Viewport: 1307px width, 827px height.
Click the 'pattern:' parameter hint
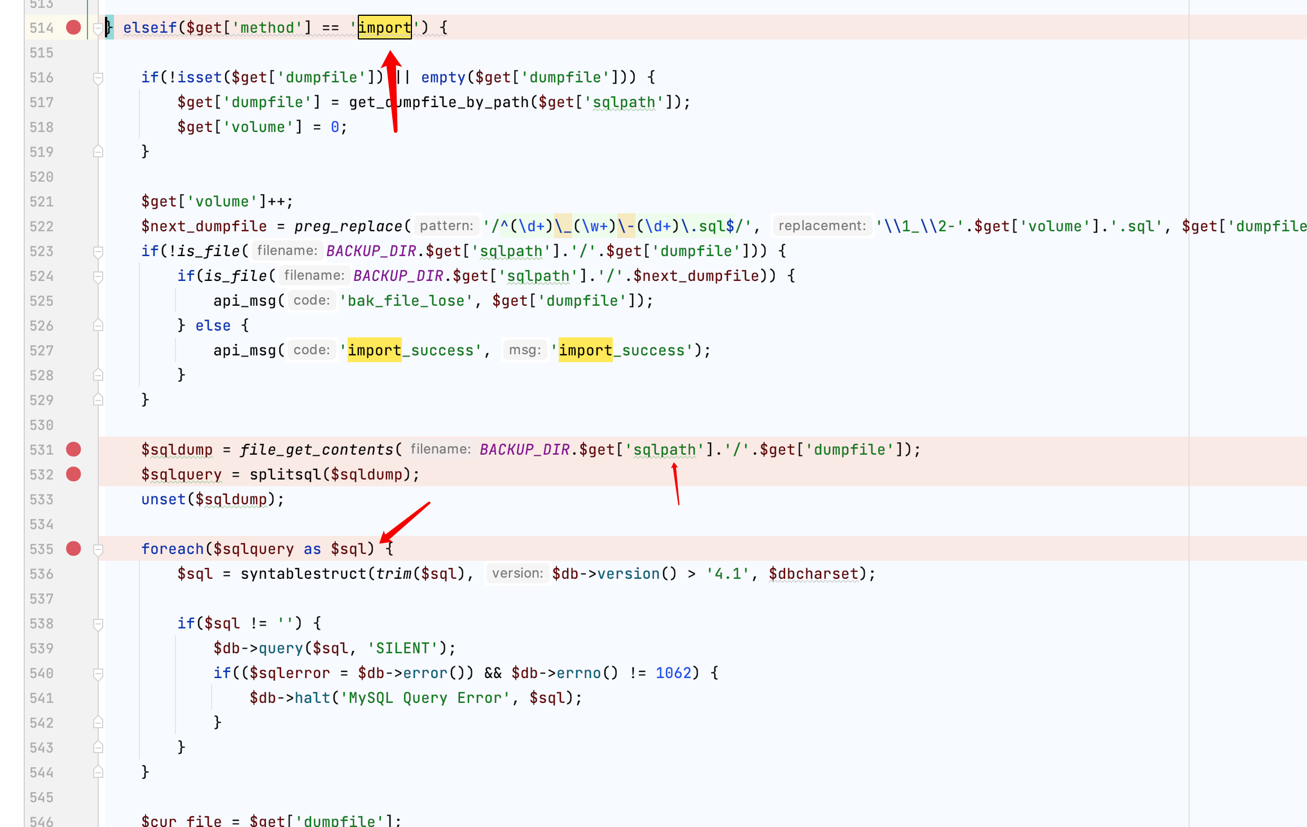pyautogui.click(x=446, y=226)
